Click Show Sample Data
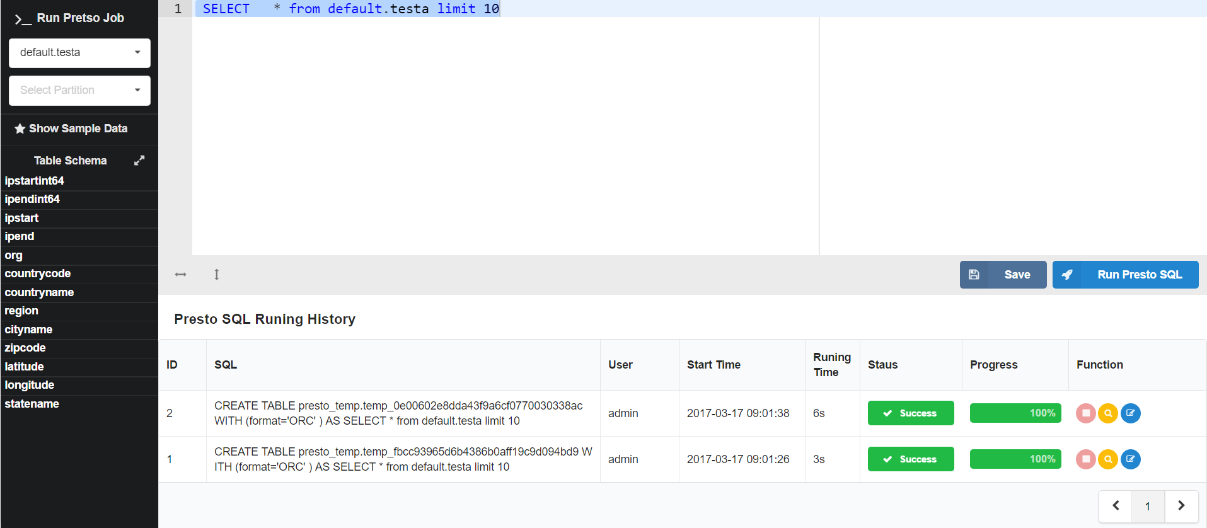Viewport: 1207px width, 528px height. (71, 129)
